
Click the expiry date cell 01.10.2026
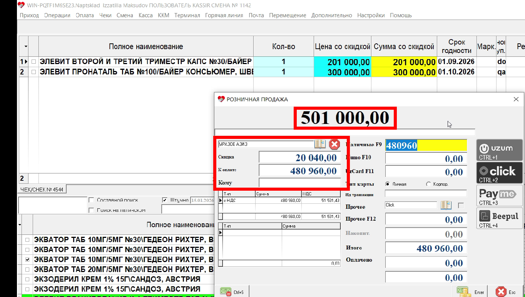point(456,72)
